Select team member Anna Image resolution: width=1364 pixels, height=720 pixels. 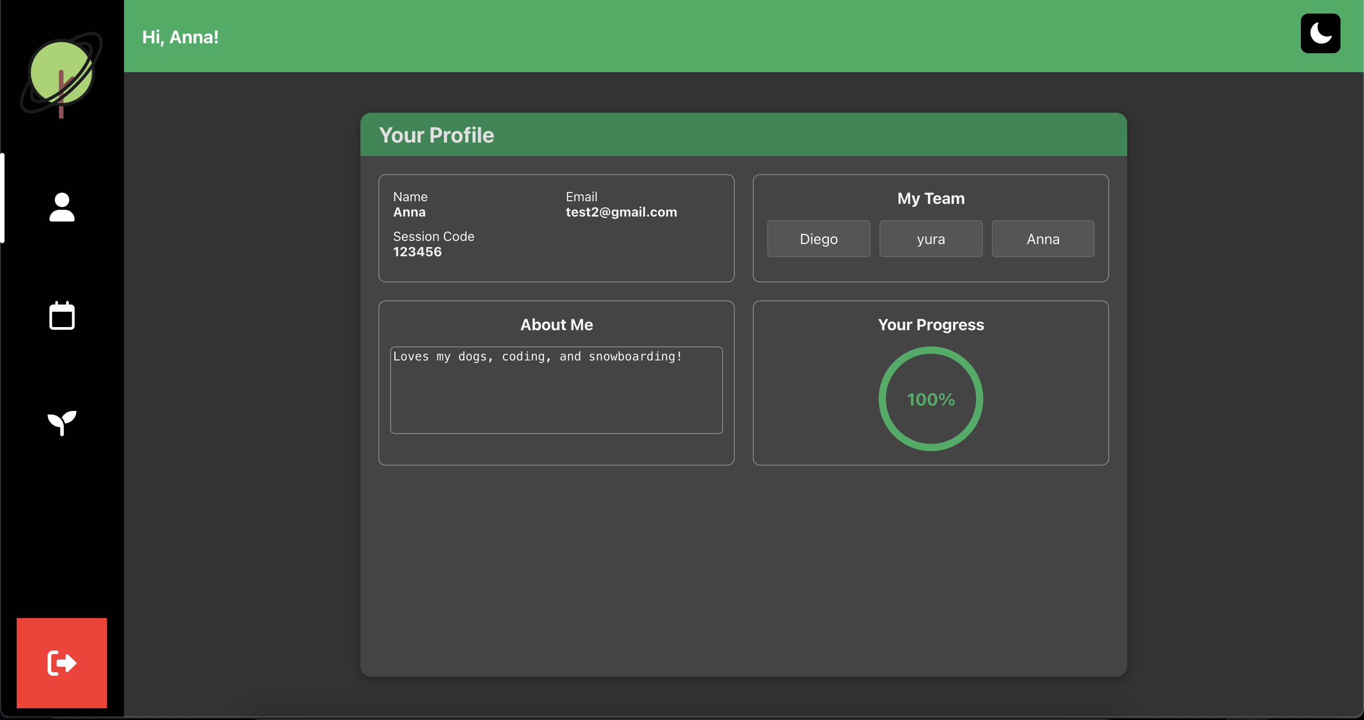(1042, 239)
